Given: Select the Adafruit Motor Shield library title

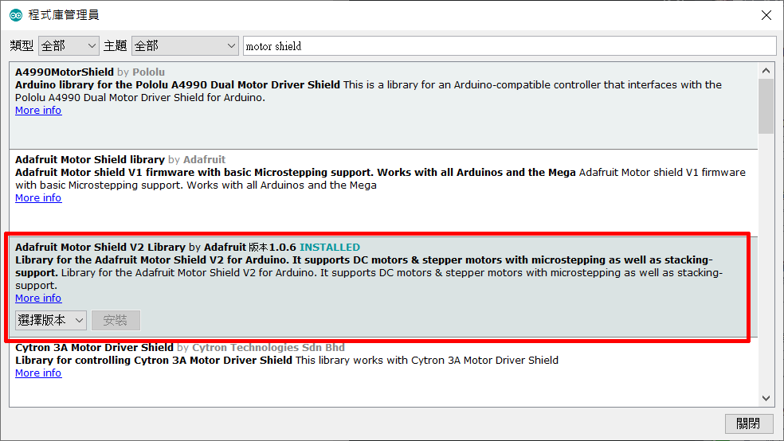Looking at the screenshot, I should [90, 159].
